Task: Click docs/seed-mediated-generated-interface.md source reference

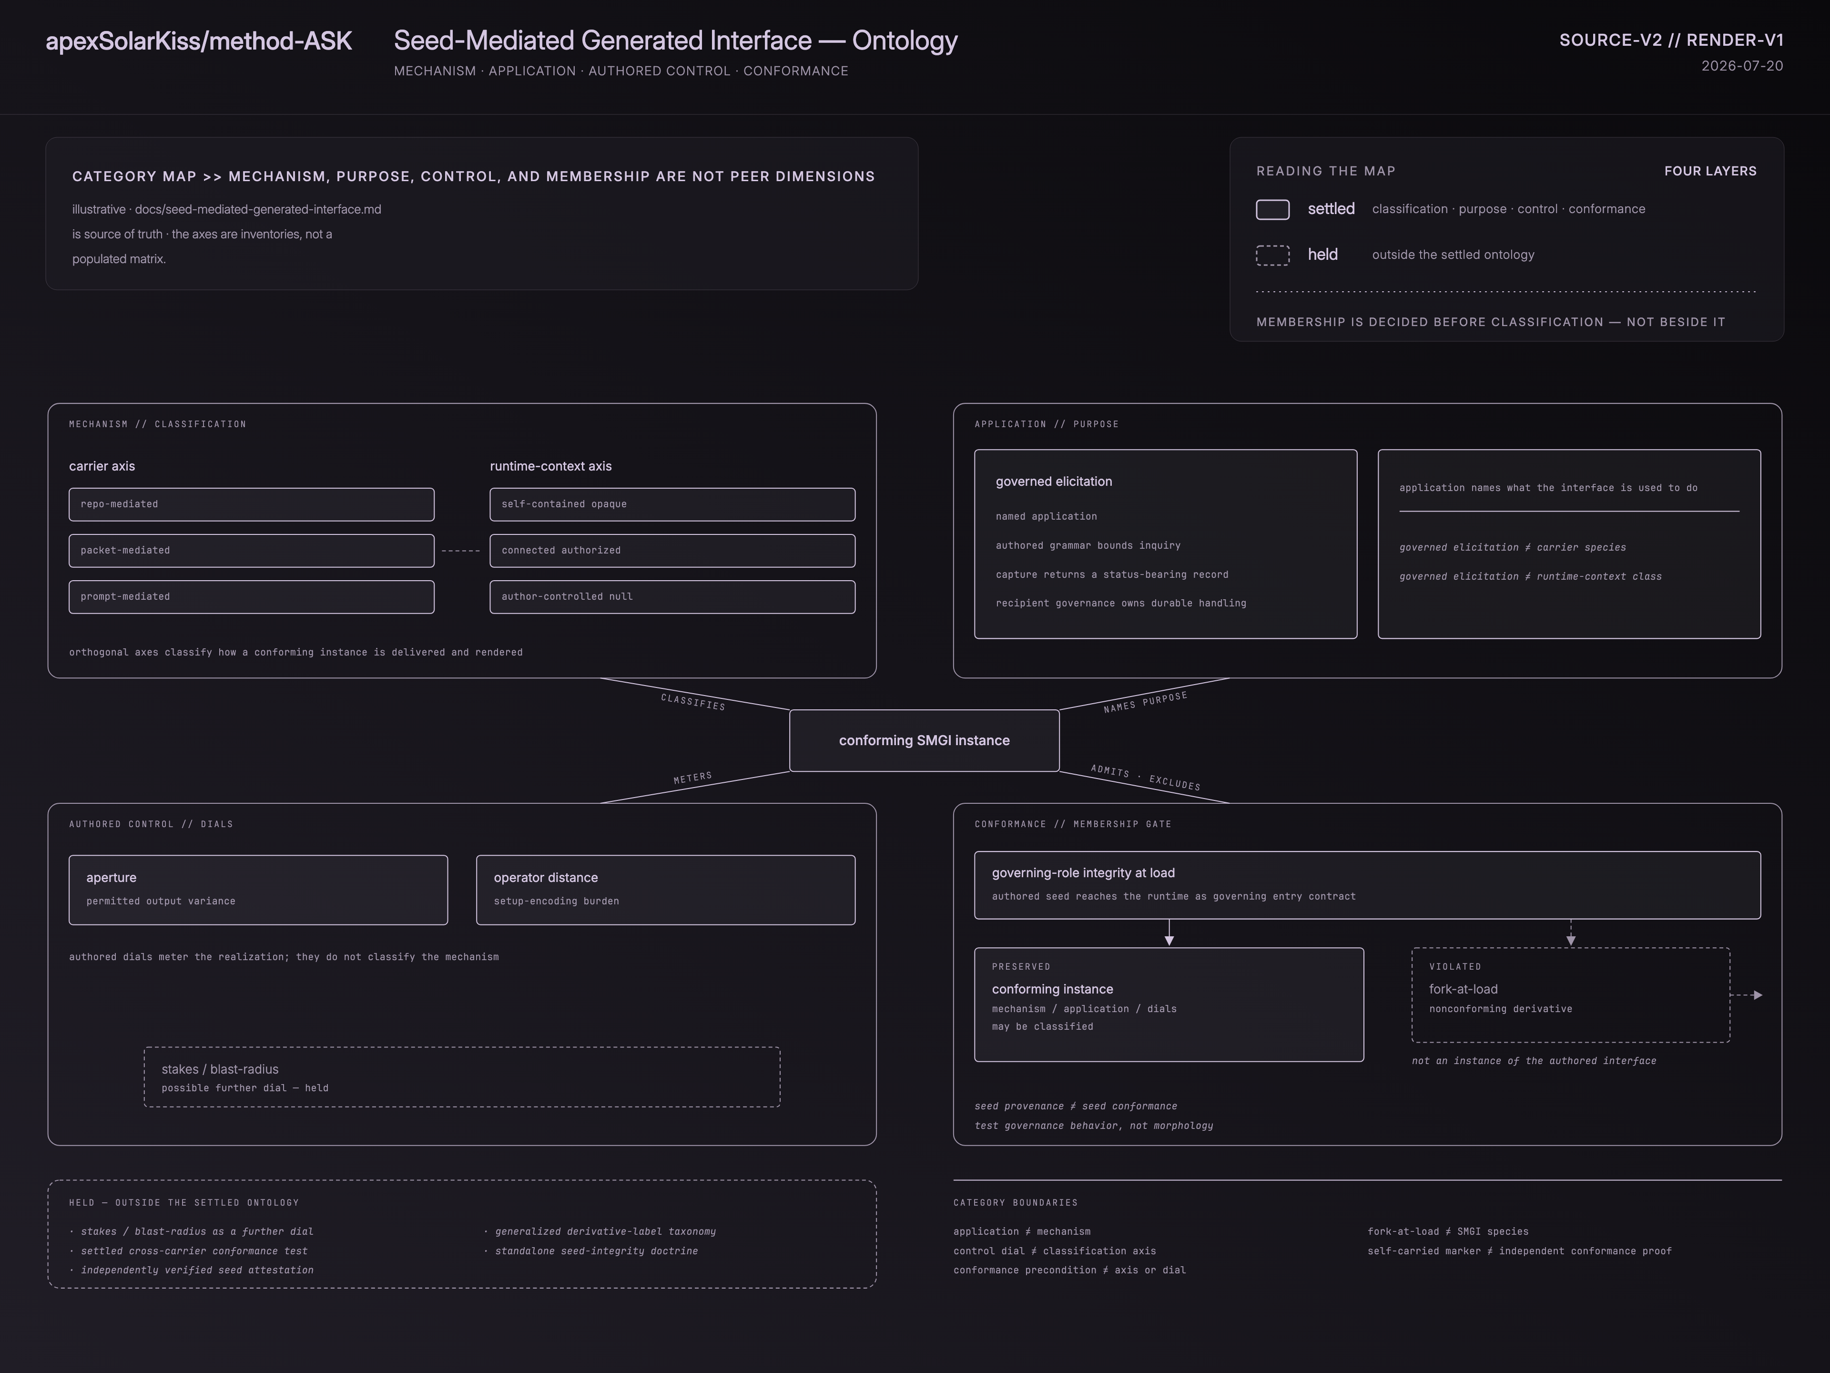Action: click(258, 209)
